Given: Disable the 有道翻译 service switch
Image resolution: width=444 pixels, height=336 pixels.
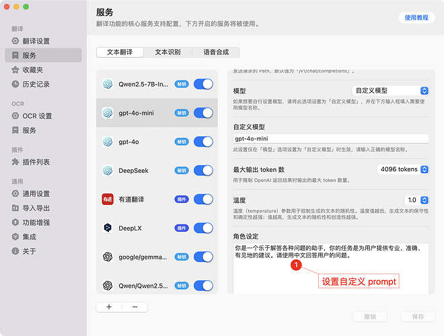Looking at the screenshot, I should point(203,200).
